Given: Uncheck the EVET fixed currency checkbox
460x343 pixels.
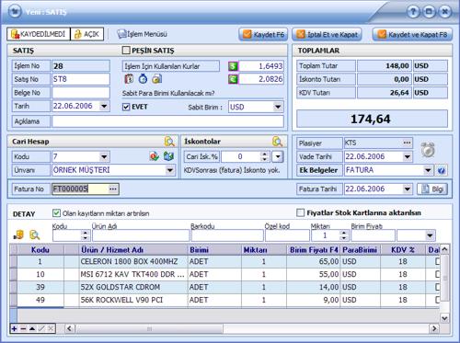Looking at the screenshot, I should [x=126, y=107].
